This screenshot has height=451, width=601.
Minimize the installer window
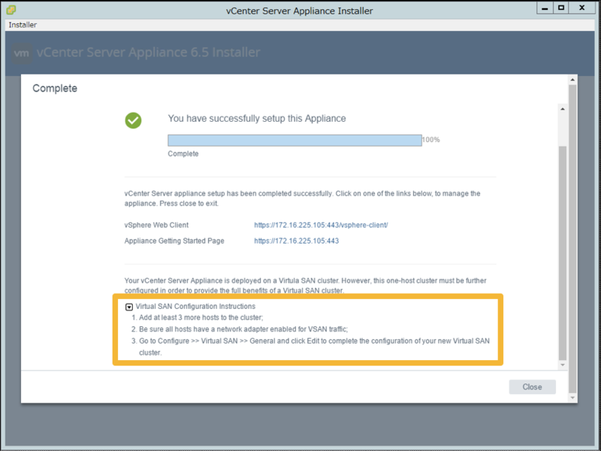click(545, 8)
